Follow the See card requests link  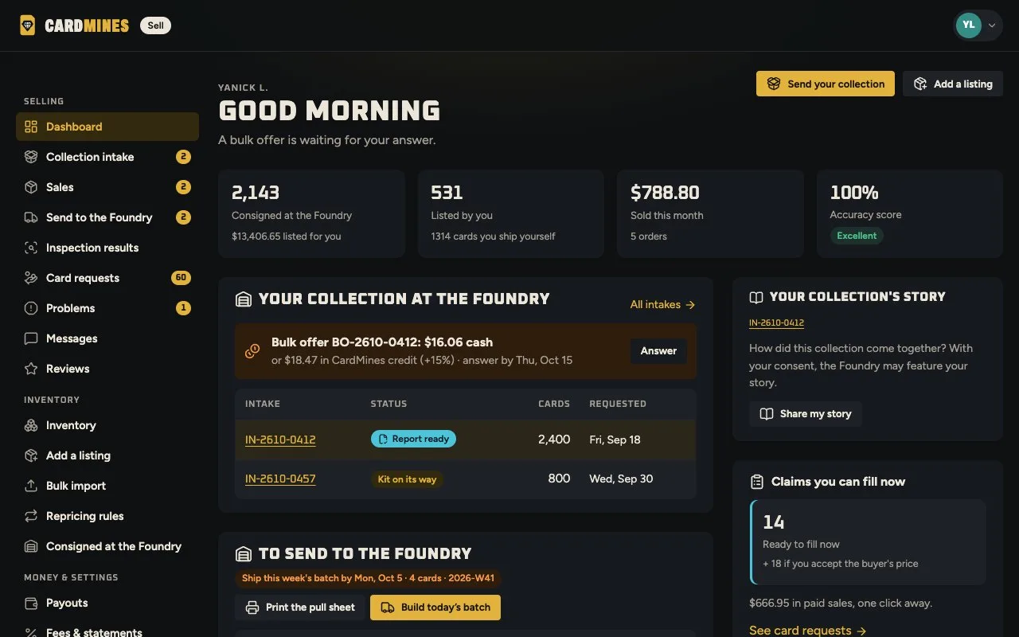coord(807,630)
